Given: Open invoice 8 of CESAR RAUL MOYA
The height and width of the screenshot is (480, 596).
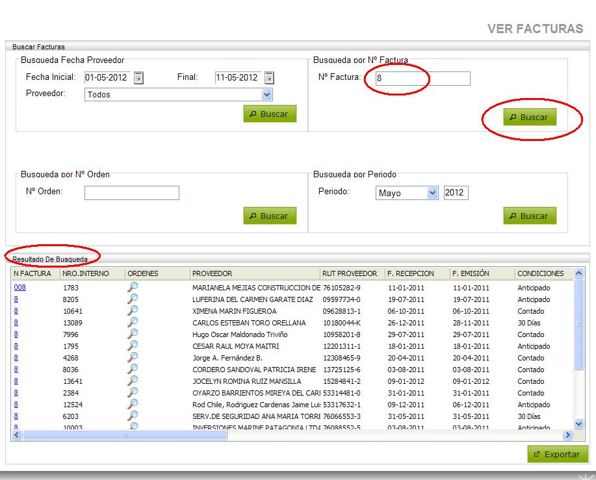Looking at the screenshot, I should (16, 346).
